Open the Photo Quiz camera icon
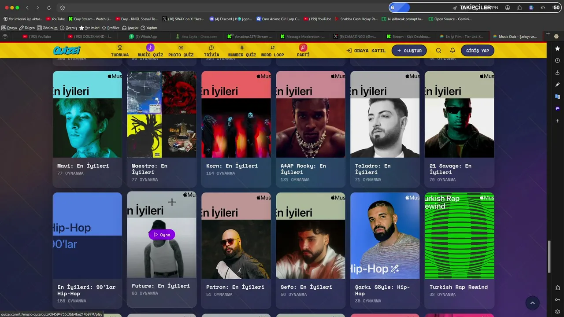 tap(181, 48)
